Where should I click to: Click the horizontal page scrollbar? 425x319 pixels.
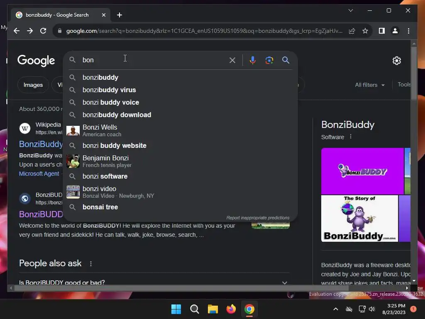(x=181, y=288)
